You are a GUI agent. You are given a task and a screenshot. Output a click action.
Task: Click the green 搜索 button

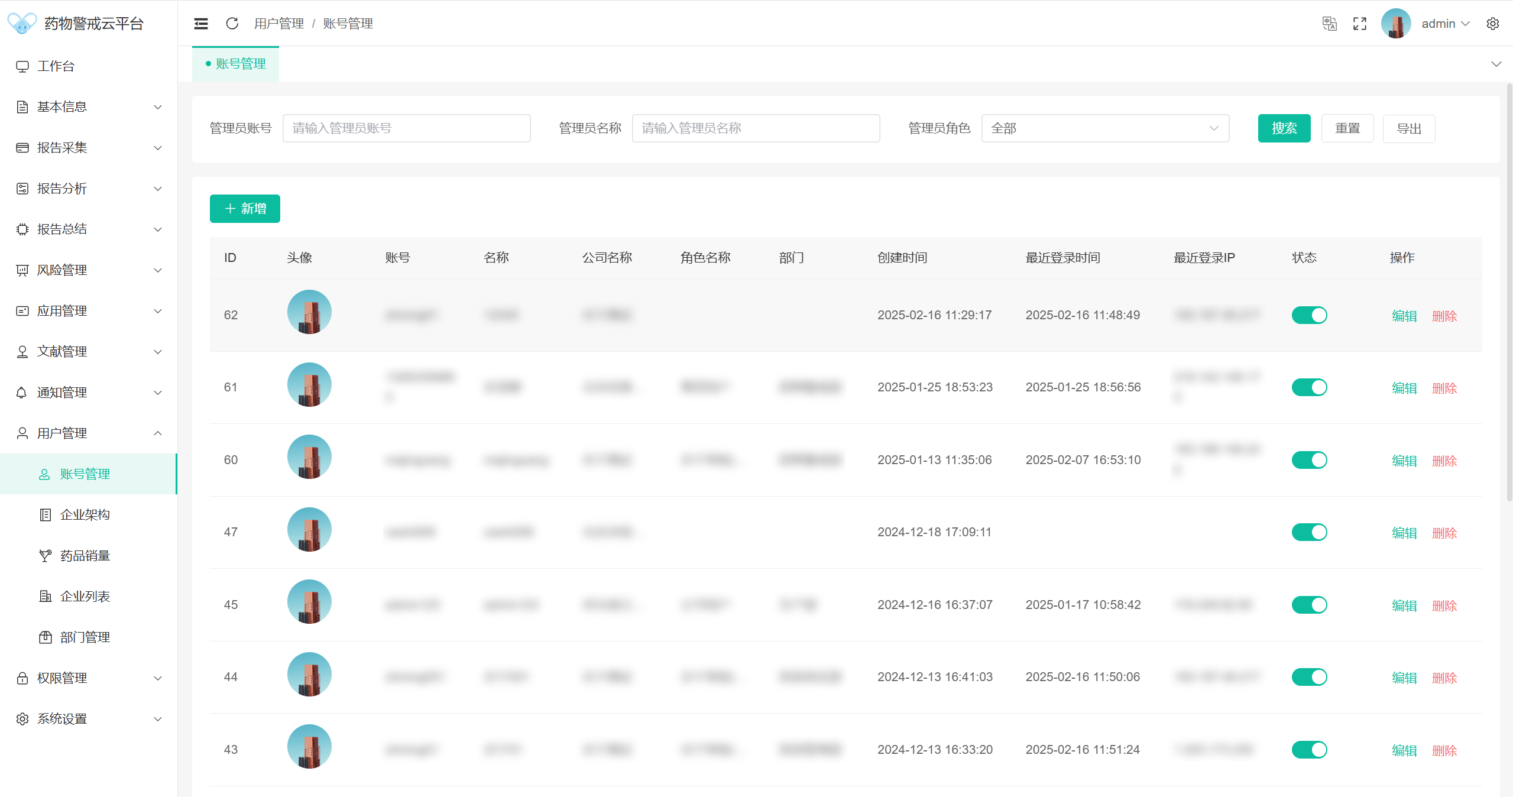point(1284,128)
